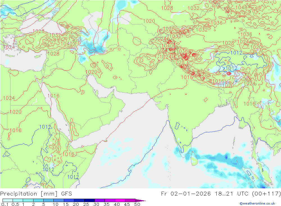Pick the 0.1–0.5 mm legend color swatch
The height and width of the screenshot is (206, 281).
coord(8,200)
